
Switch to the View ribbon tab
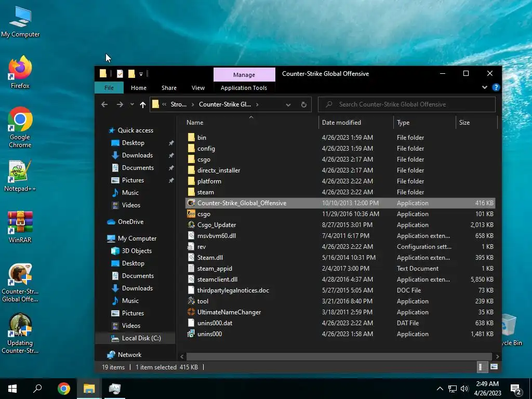point(198,87)
